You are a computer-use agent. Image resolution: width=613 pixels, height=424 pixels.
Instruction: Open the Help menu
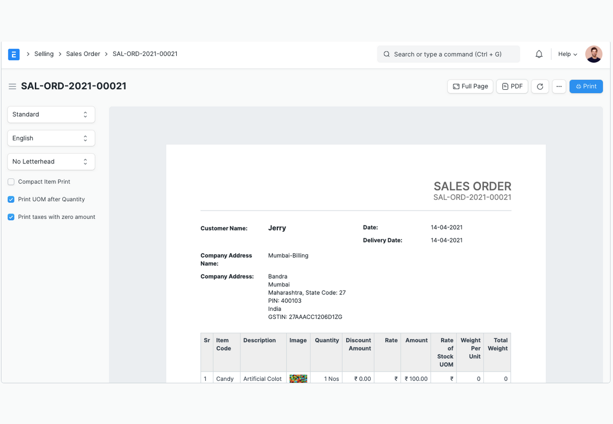tap(567, 54)
